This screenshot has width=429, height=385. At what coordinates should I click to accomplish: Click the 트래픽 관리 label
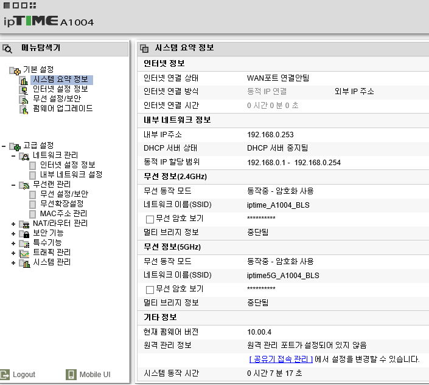click(52, 253)
